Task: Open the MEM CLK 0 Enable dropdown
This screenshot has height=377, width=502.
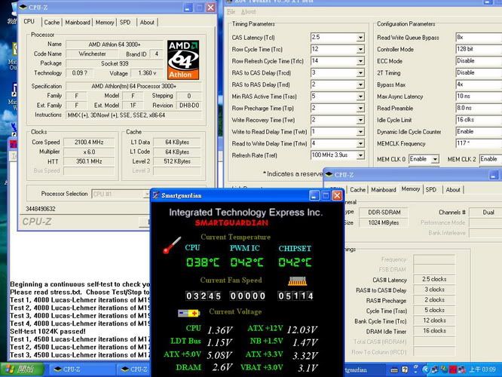Action: pyautogui.click(x=435, y=159)
